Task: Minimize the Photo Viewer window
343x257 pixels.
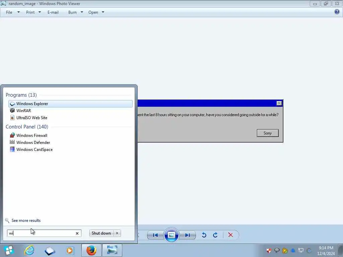Action: [x=315, y=4]
